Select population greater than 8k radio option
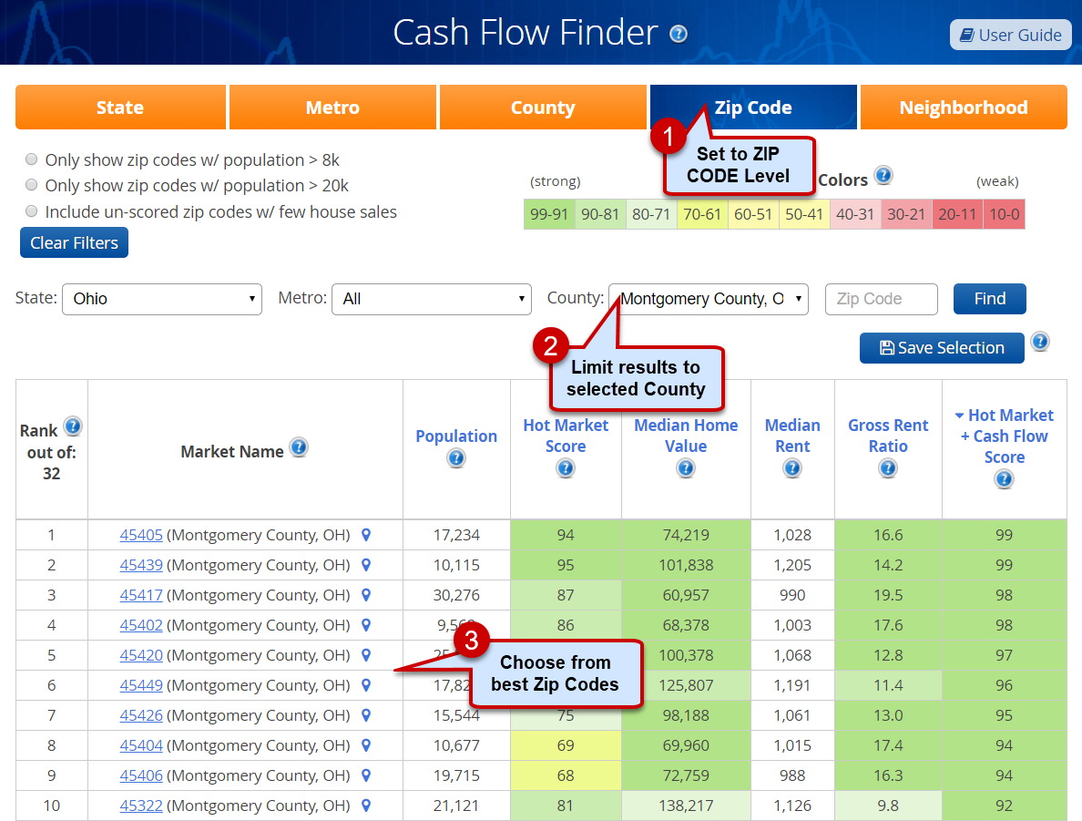Screen dimensions: 1082x821 pos(31,159)
